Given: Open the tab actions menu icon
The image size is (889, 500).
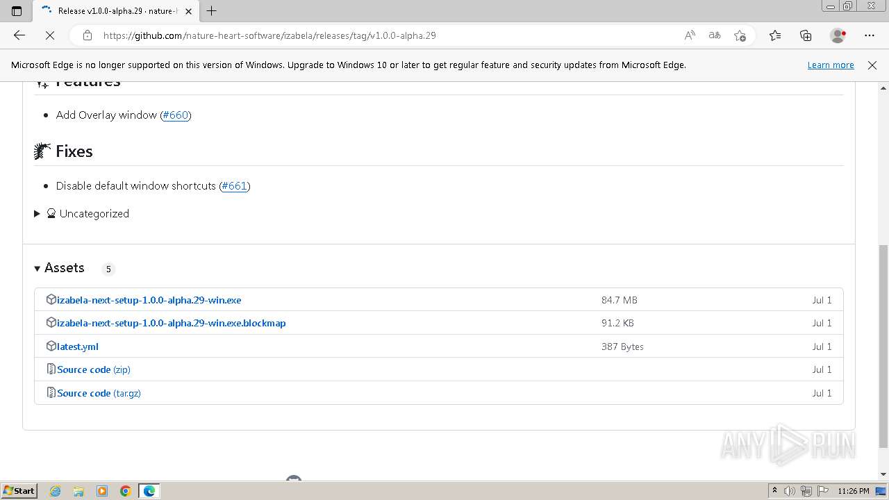Looking at the screenshot, I should pos(17,10).
